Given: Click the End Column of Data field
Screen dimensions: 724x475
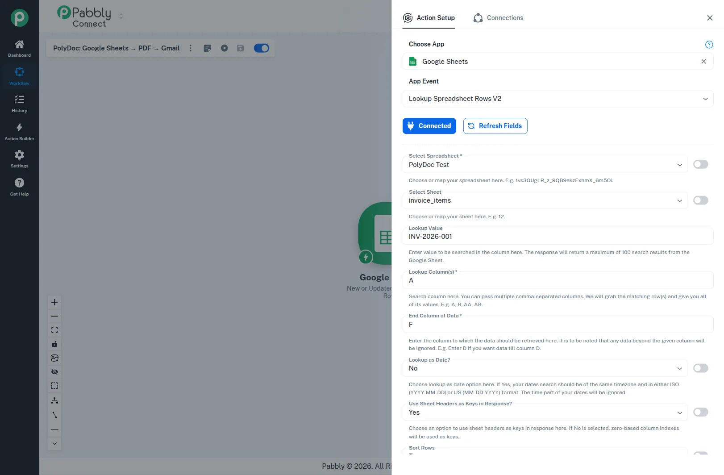Looking at the screenshot, I should tap(558, 325).
